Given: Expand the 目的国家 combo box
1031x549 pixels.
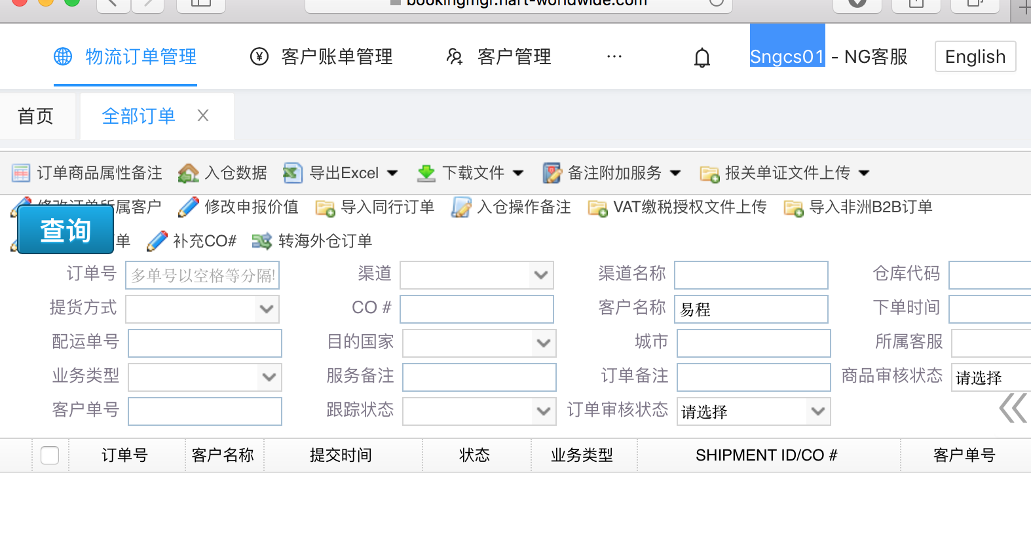Looking at the screenshot, I should point(543,343).
